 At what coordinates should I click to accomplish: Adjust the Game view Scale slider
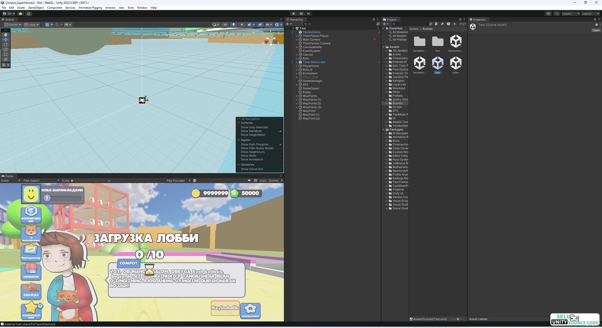(x=72, y=181)
